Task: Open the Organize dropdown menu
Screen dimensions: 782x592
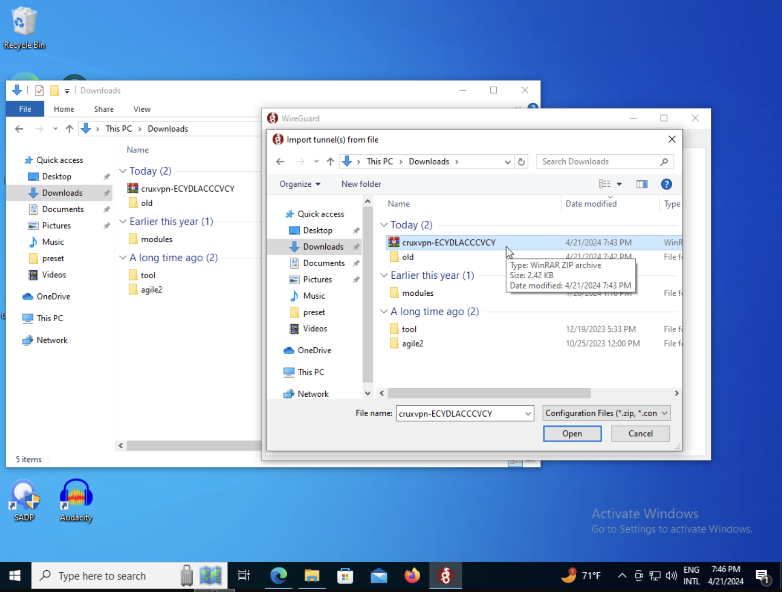Action: (x=300, y=184)
